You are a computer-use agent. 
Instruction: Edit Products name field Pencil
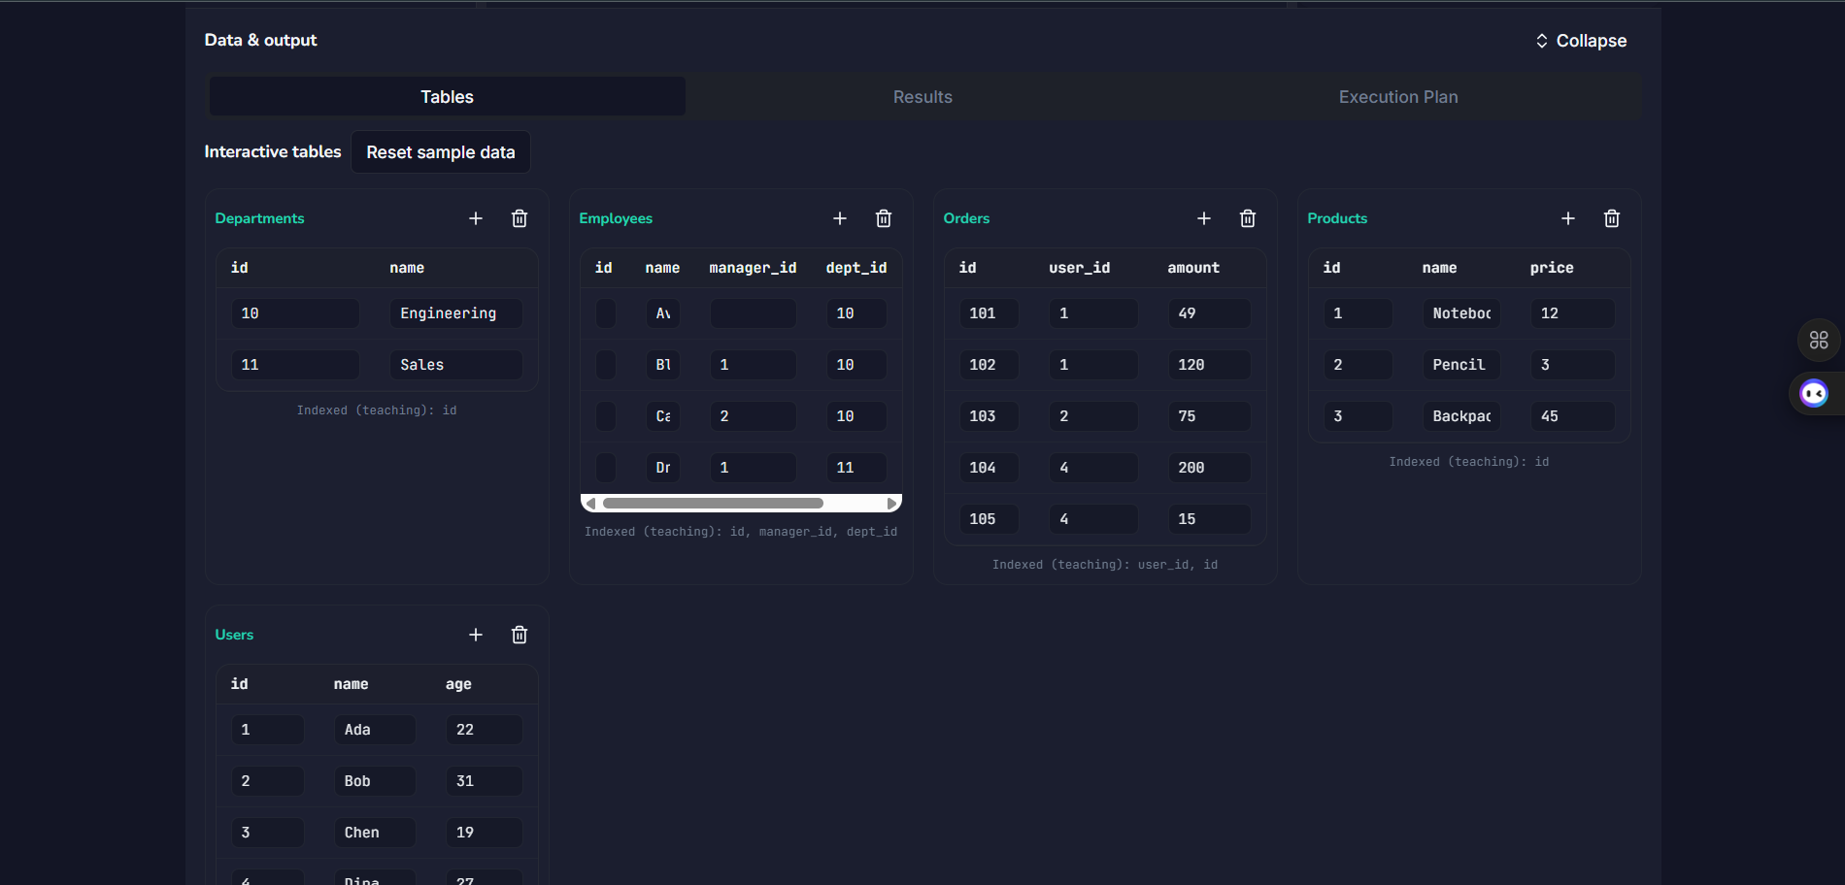1461,365
